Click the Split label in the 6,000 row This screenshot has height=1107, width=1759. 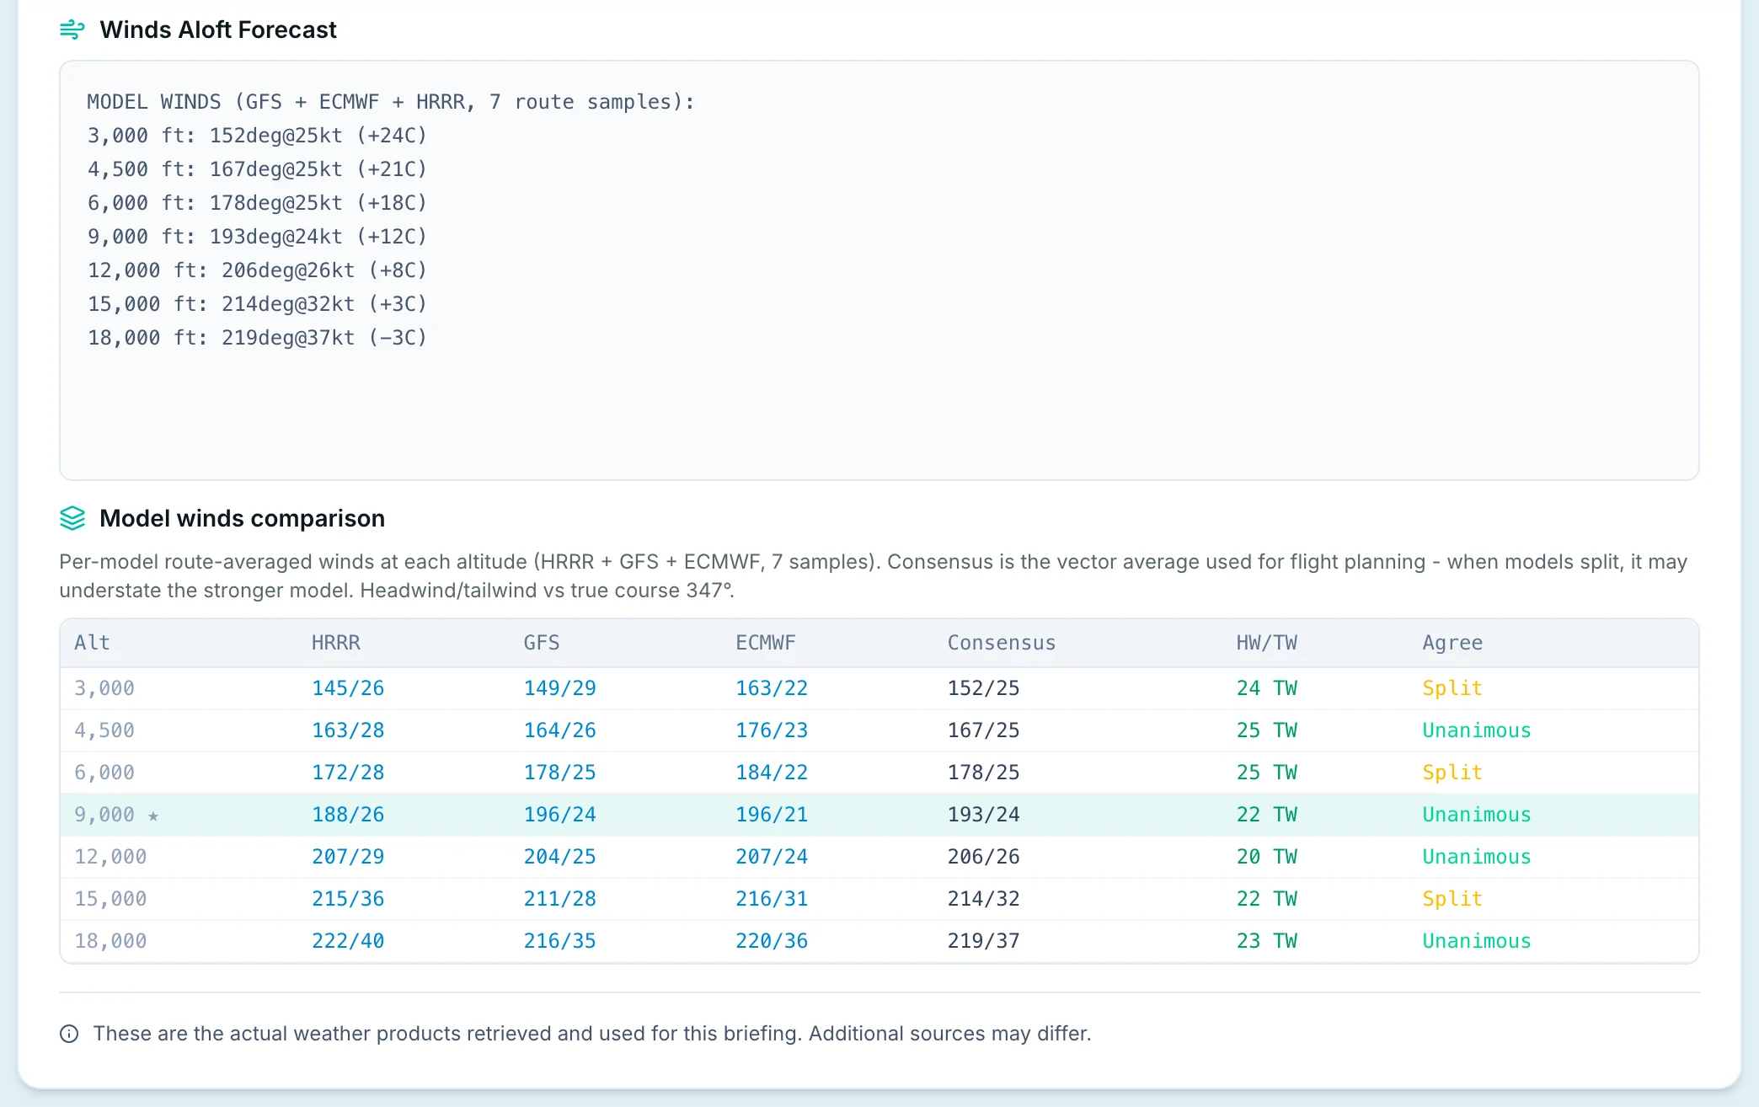tap(1452, 773)
